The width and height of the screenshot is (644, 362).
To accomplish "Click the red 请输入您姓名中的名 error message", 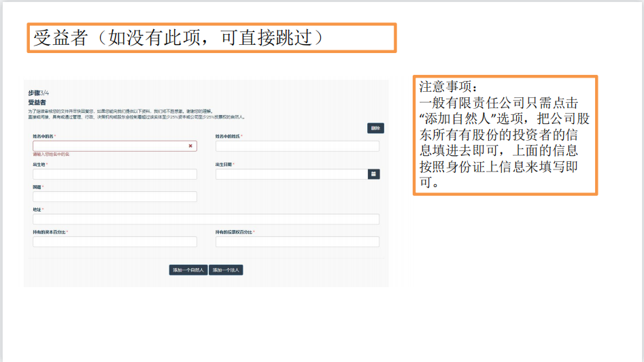I will click(x=52, y=154).
